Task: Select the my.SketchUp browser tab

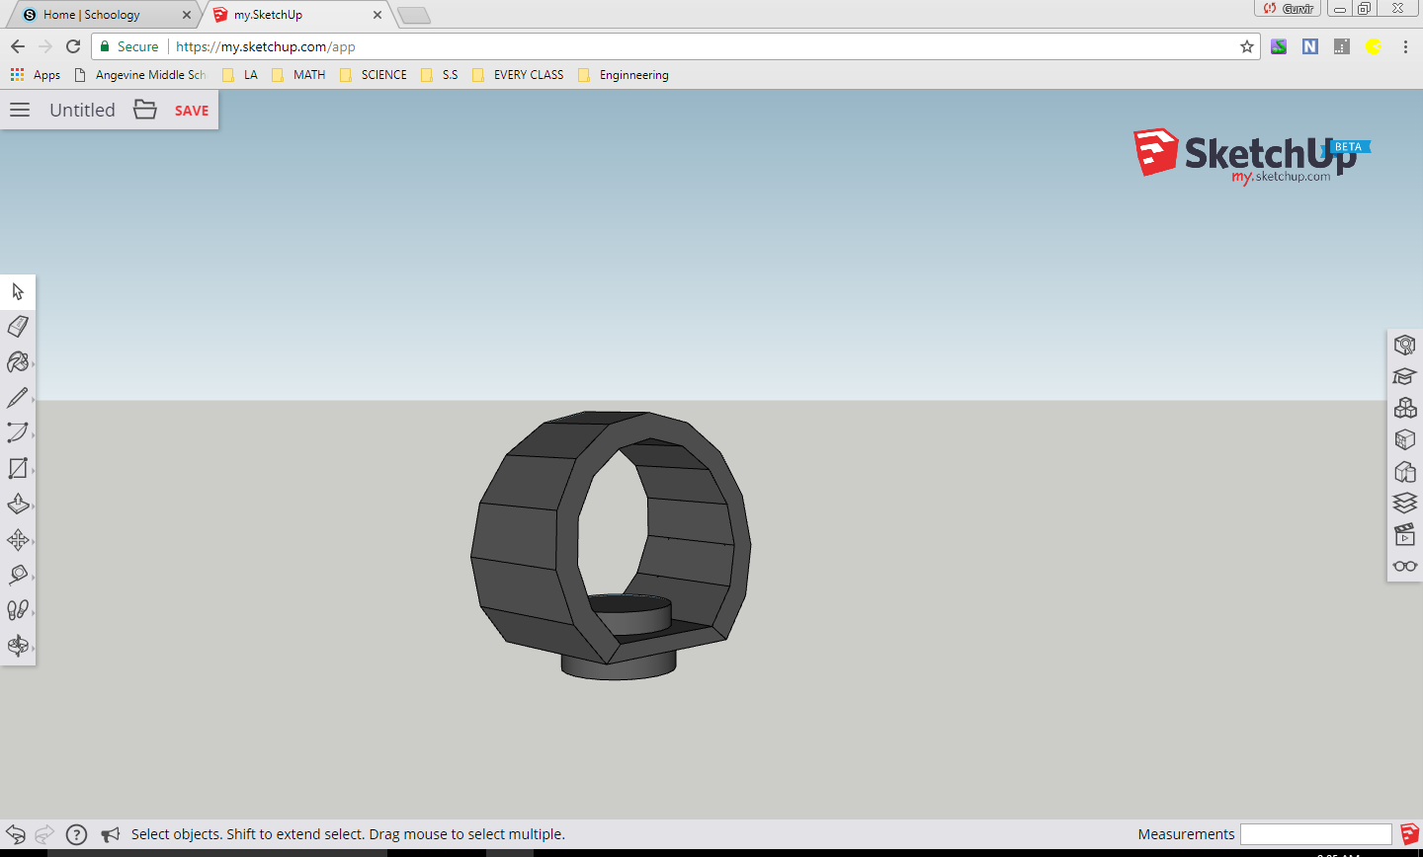Action: tap(296, 15)
